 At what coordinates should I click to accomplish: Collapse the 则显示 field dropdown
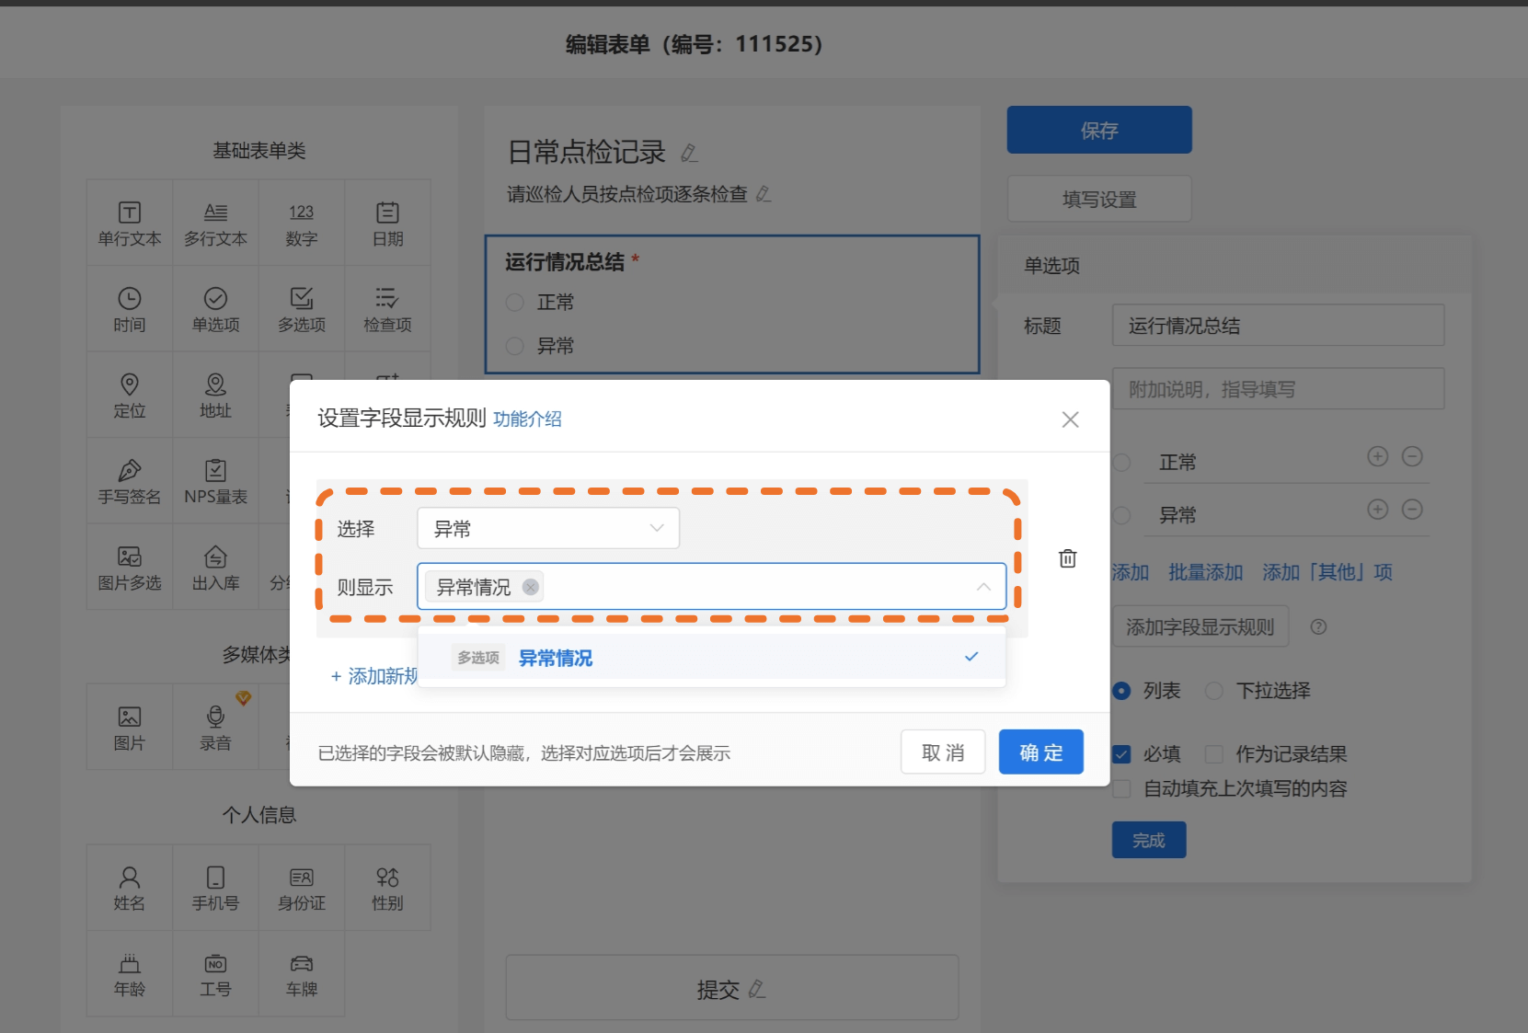coord(983,587)
